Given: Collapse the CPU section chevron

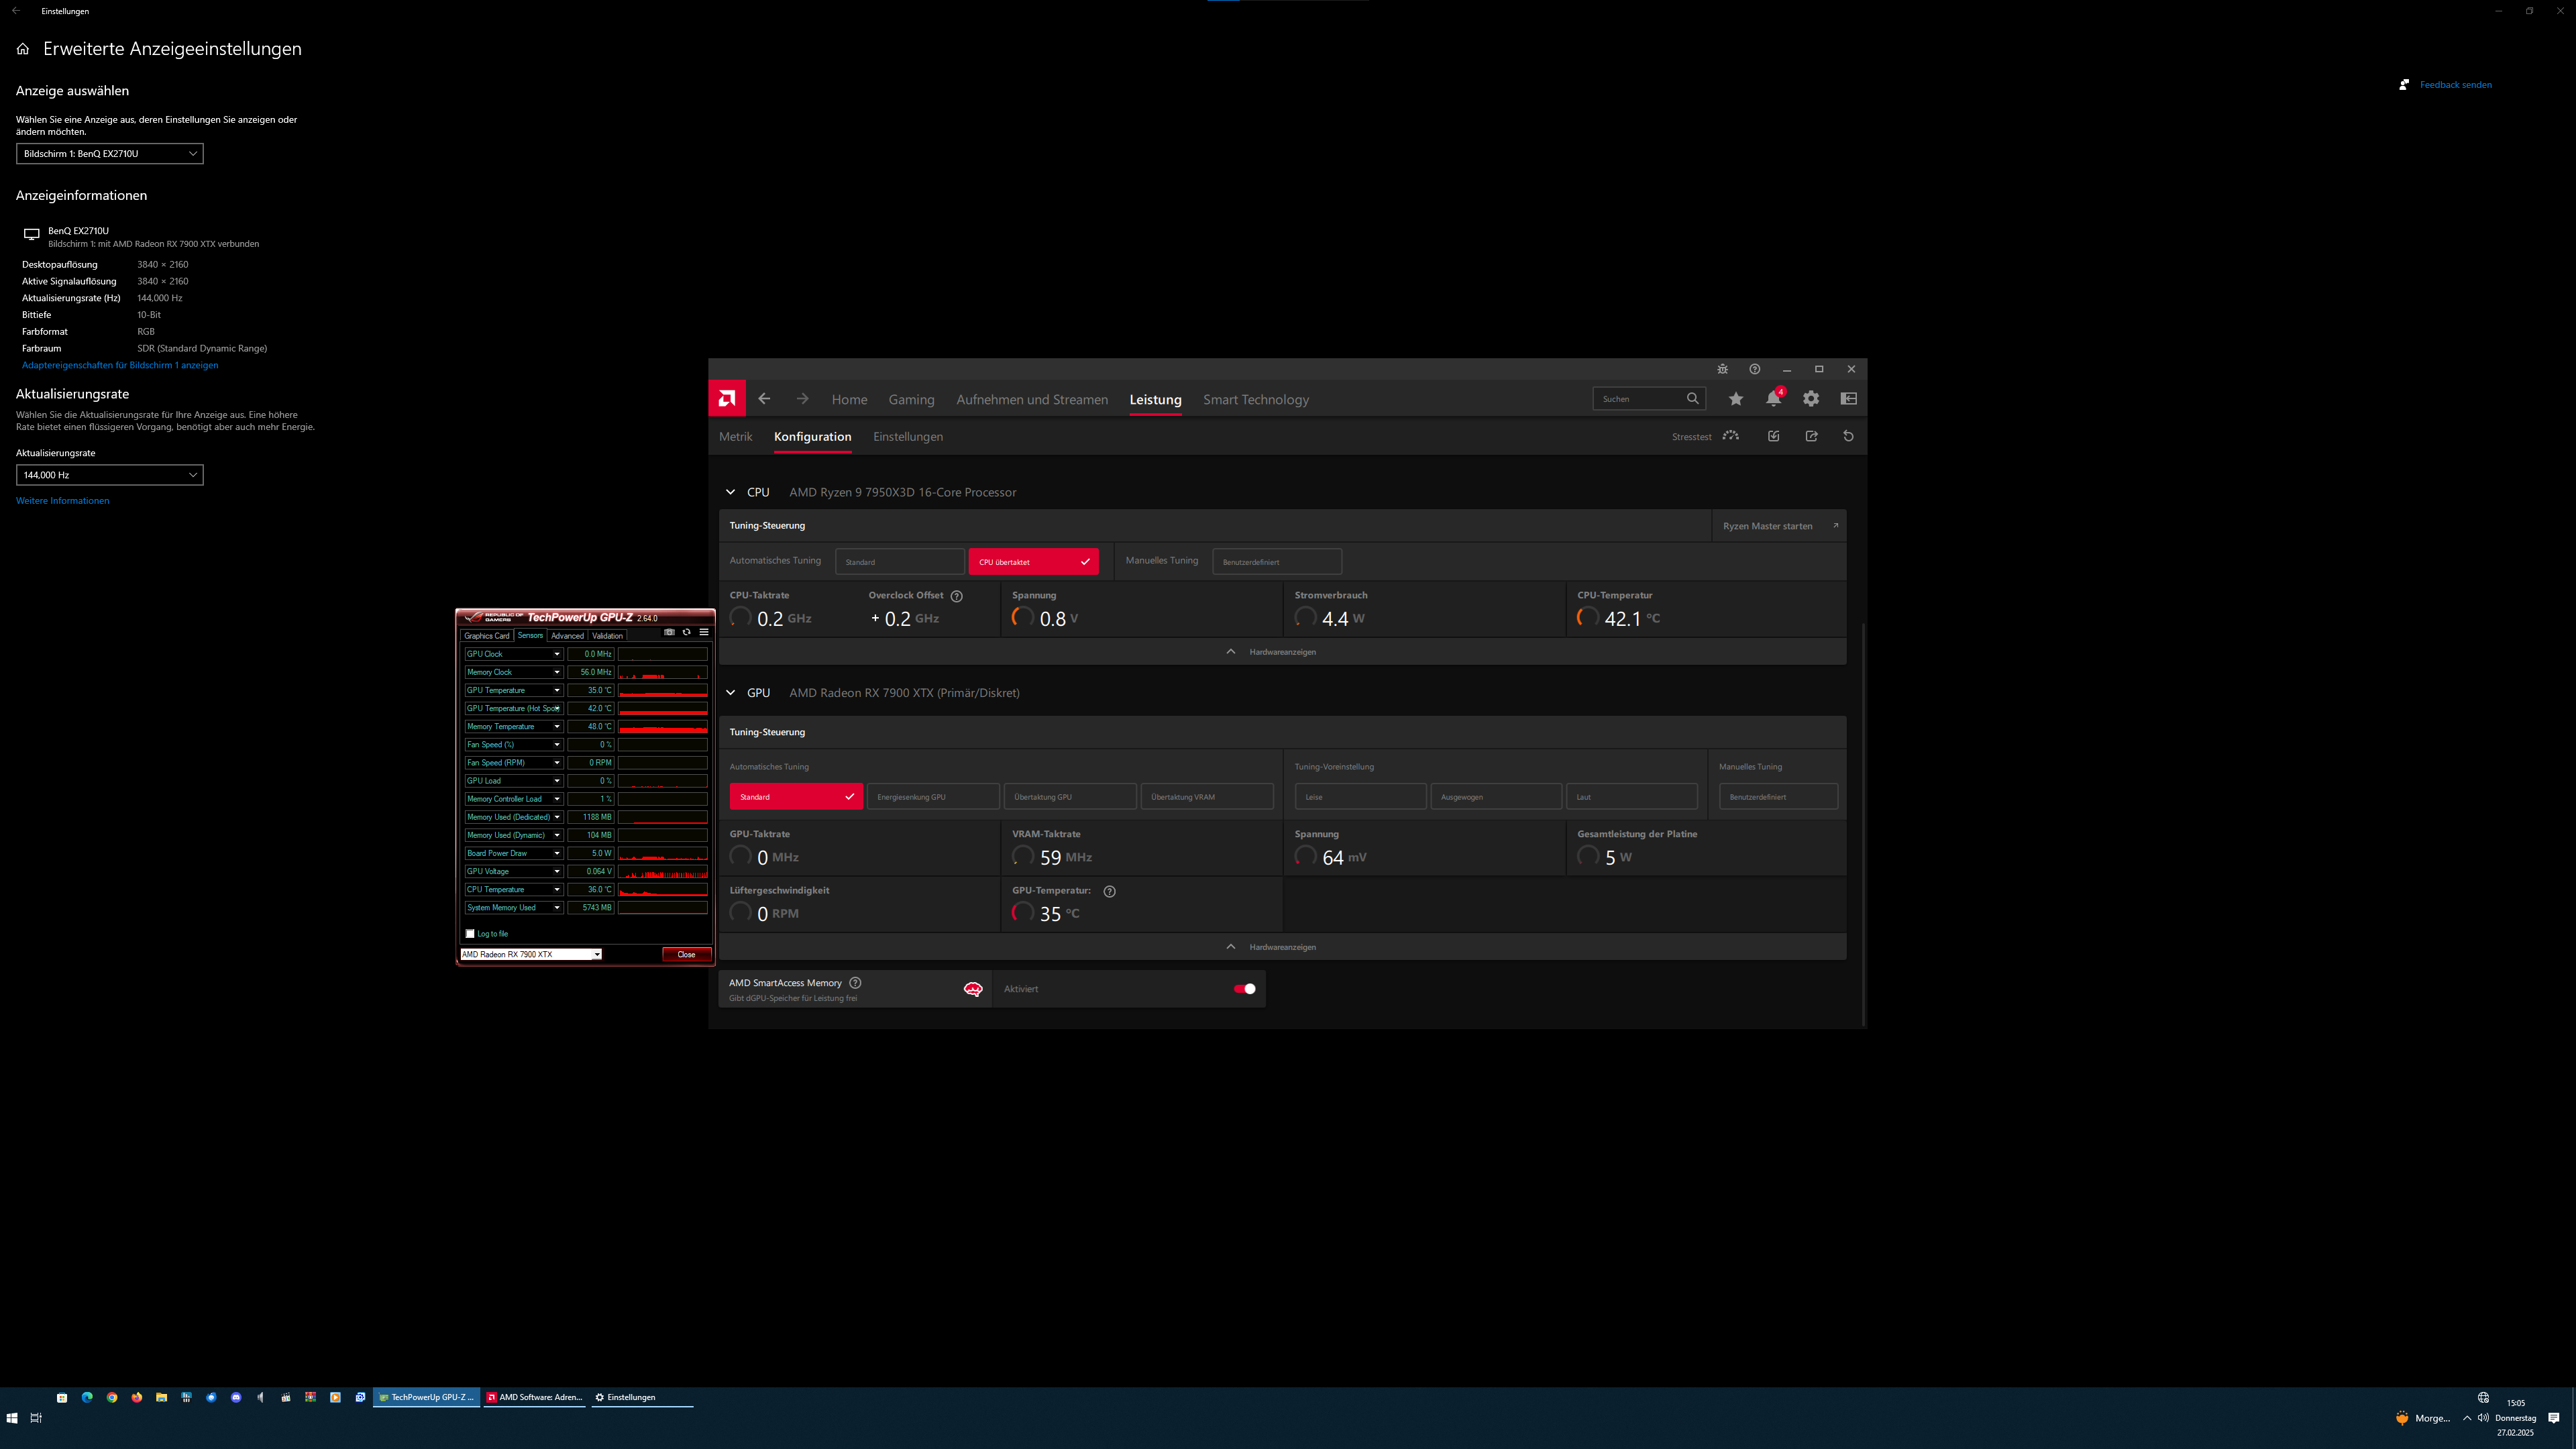Looking at the screenshot, I should 730,492.
